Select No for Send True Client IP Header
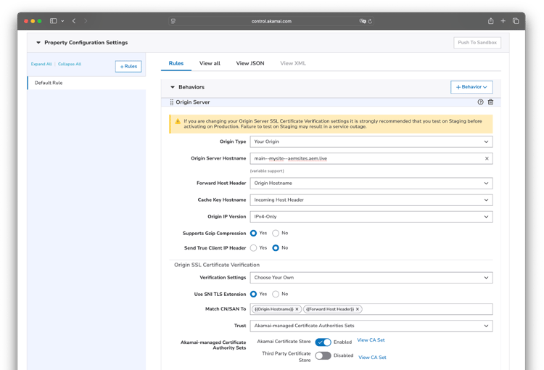The height and width of the screenshot is (370, 544). pyautogui.click(x=276, y=248)
